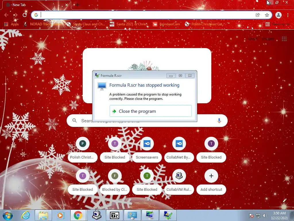Viewport: 294px width, 221px height.
Task: Open the CollabVM Rul... shortcut tile
Action: click(179, 182)
